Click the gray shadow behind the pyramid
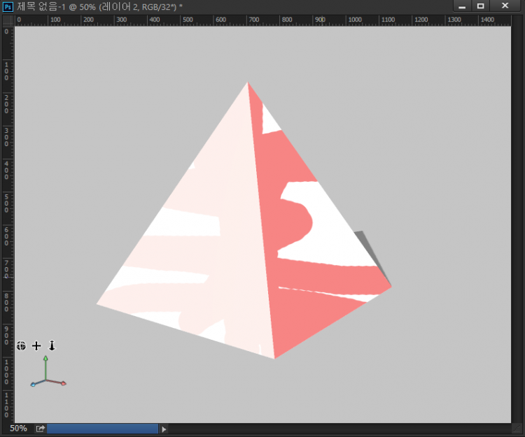The height and width of the screenshot is (437, 525). coord(370,250)
